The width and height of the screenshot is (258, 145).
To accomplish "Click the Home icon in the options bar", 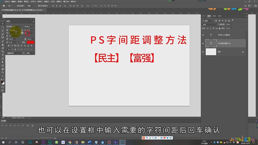I will click(4, 6).
